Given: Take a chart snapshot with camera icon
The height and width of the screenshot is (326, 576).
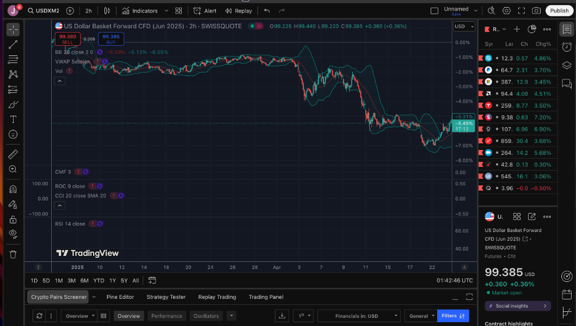Looking at the screenshot, I should (x=536, y=11).
